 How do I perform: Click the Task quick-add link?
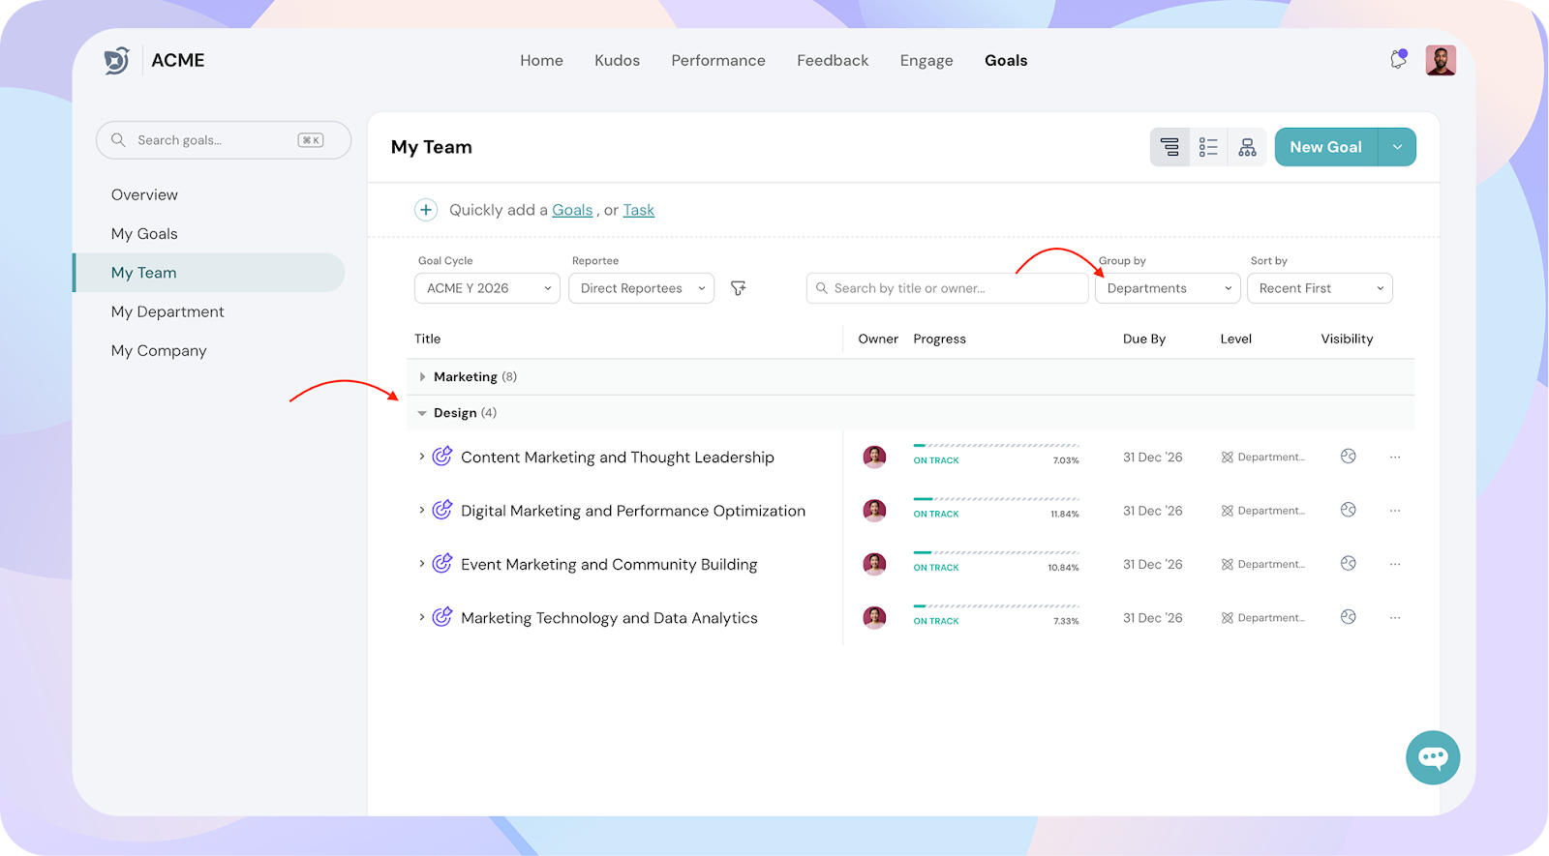[638, 210]
